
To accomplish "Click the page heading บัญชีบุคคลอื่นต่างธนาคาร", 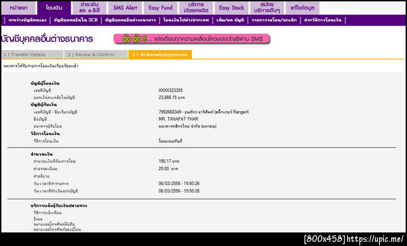I will pyautogui.click(x=47, y=39).
